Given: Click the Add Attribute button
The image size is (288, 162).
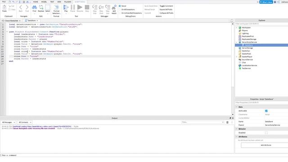Looking at the screenshot, I should 265,145.
